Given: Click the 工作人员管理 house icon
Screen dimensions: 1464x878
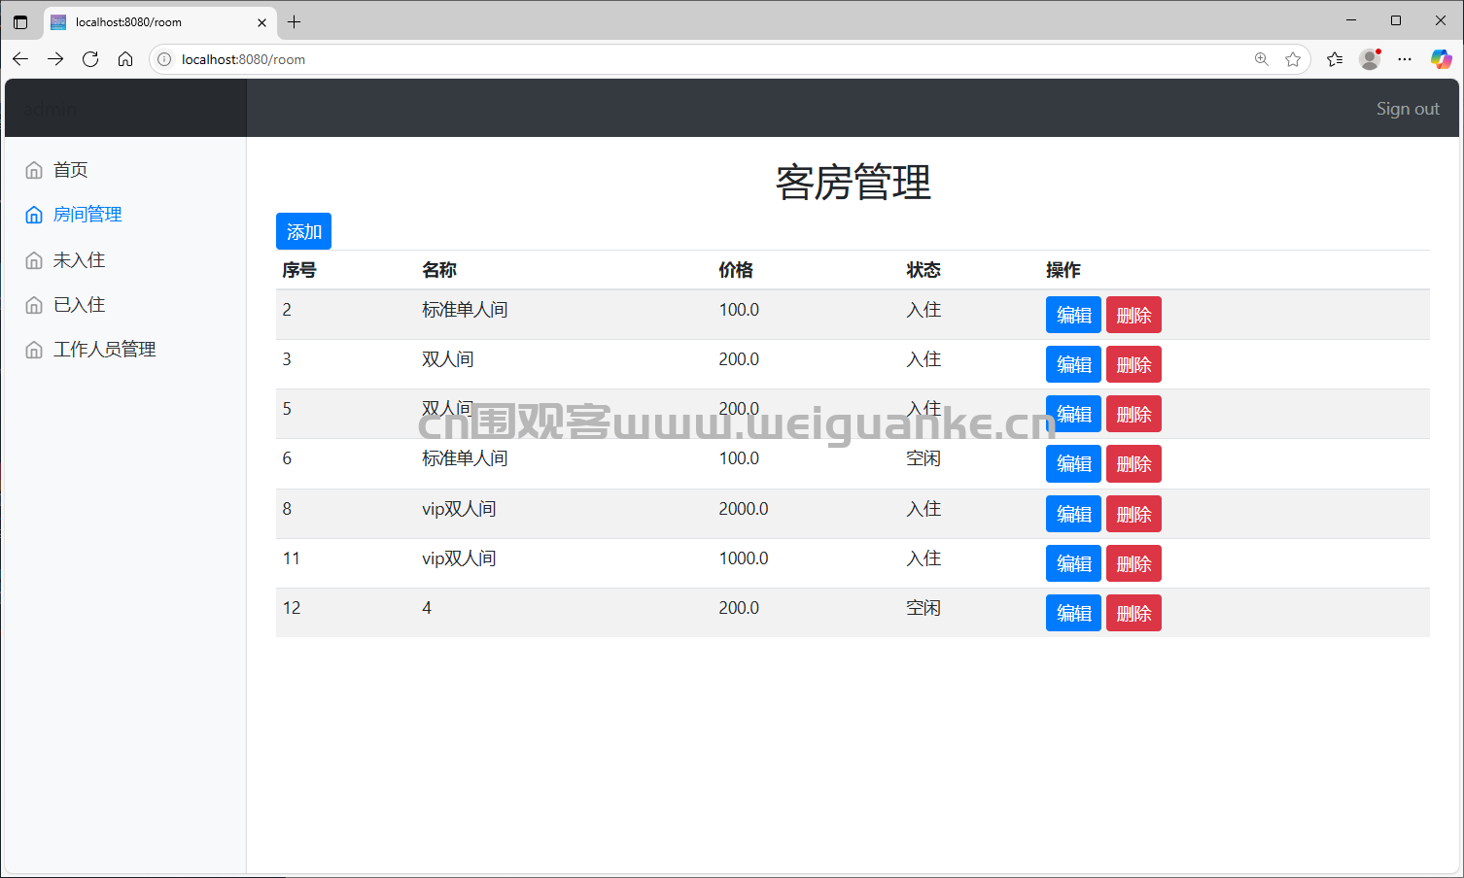Looking at the screenshot, I should click(34, 350).
